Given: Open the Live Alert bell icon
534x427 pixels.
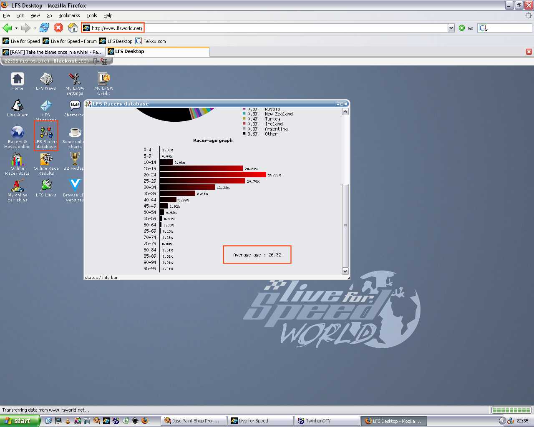Looking at the screenshot, I should [x=17, y=108].
